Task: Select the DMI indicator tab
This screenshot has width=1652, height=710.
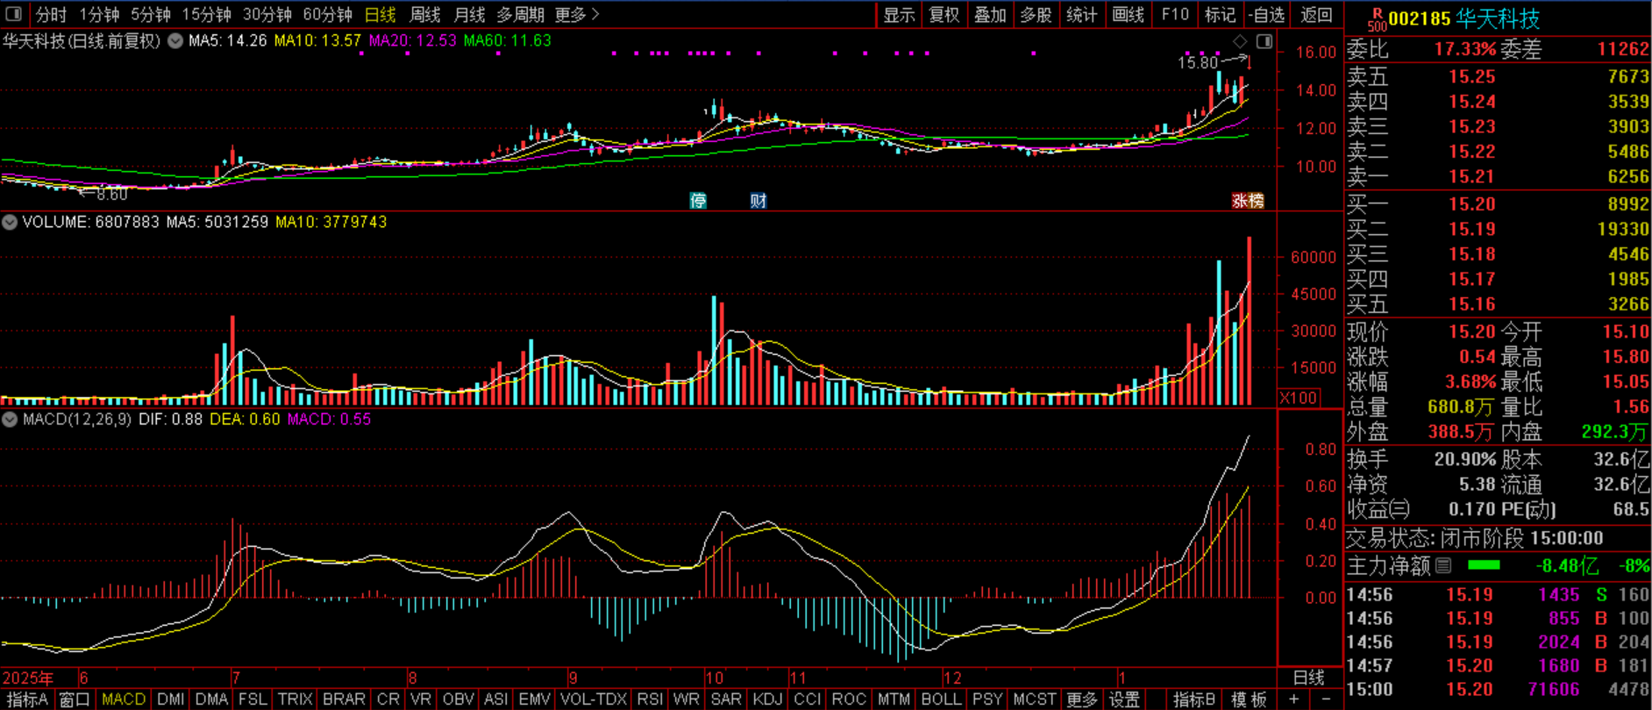Action: click(x=171, y=699)
